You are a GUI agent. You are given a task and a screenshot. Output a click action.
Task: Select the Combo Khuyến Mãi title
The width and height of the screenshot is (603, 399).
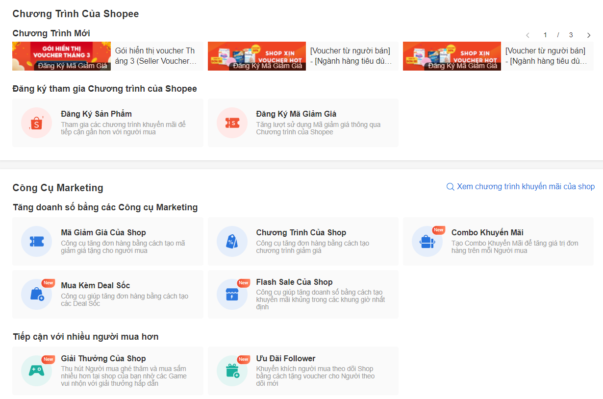coord(487,232)
